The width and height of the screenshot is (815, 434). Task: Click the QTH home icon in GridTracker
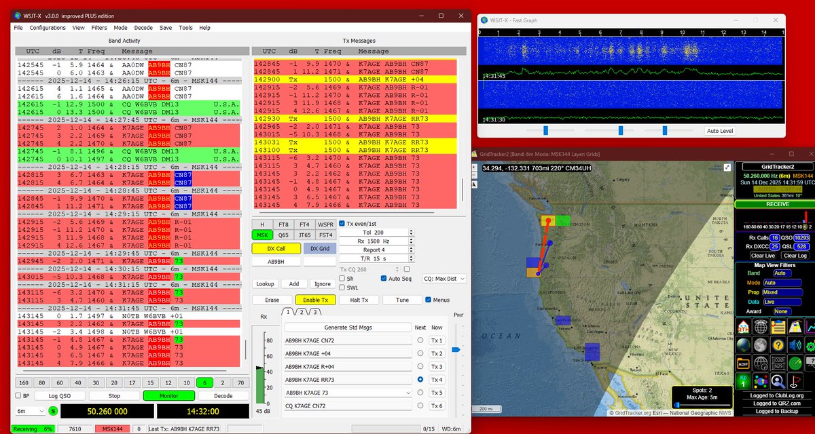pyautogui.click(x=742, y=327)
